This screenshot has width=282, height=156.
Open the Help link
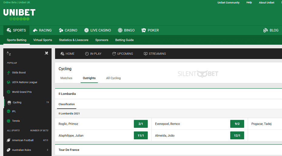point(249,2)
